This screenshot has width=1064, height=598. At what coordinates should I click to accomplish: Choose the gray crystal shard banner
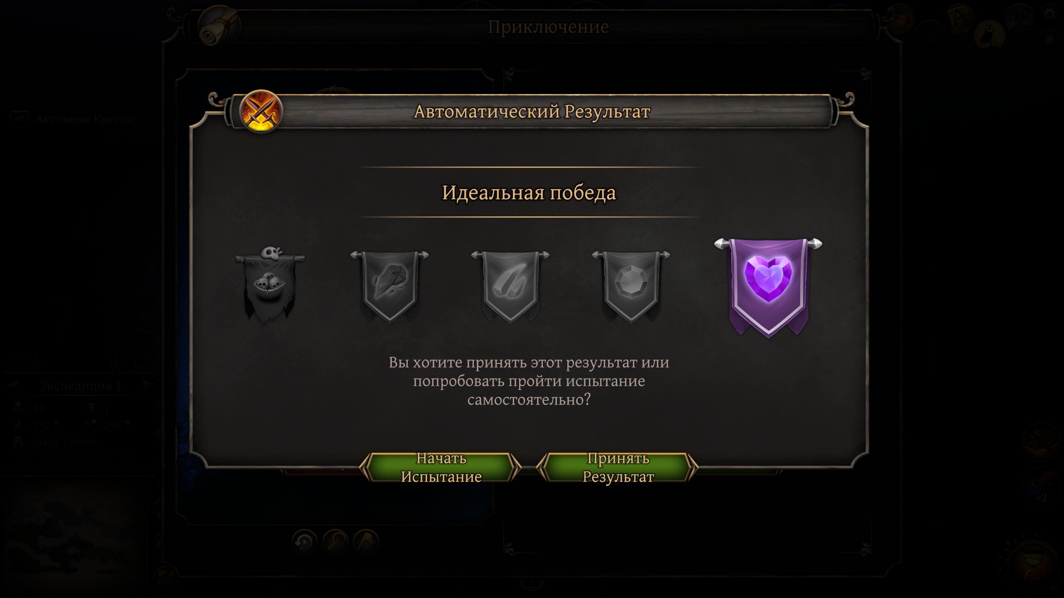tap(510, 287)
